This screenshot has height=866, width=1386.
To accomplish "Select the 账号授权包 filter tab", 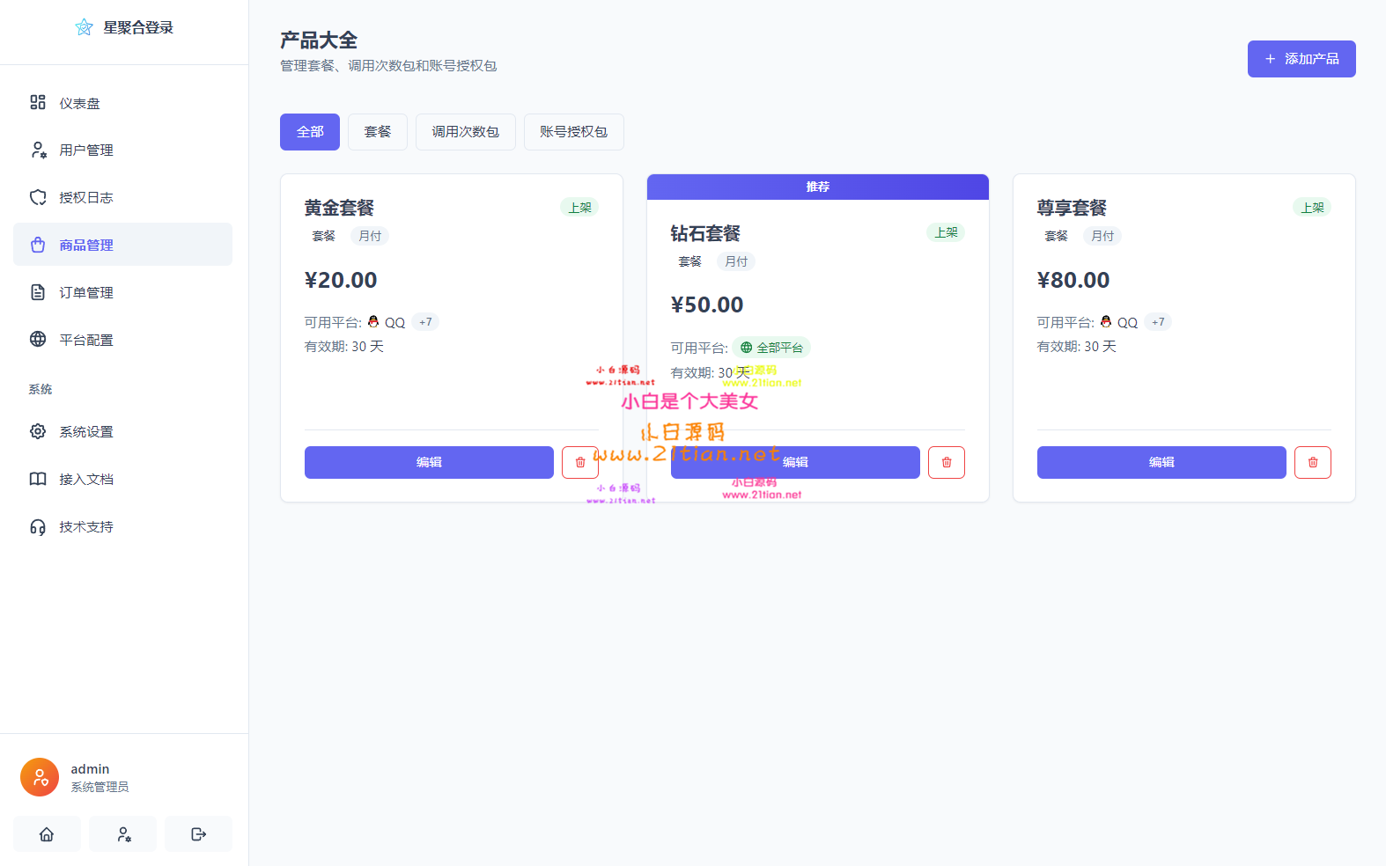I will point(574,132).
